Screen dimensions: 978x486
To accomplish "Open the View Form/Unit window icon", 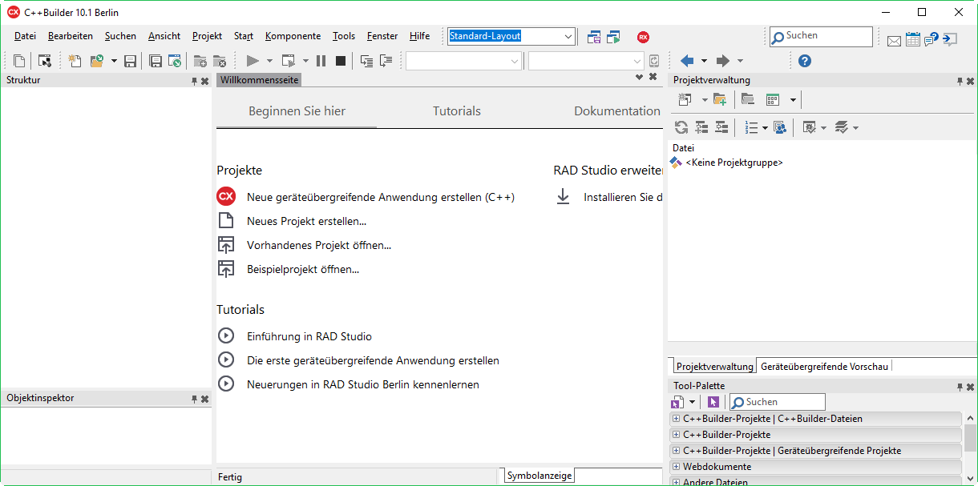I will [45, 61].
